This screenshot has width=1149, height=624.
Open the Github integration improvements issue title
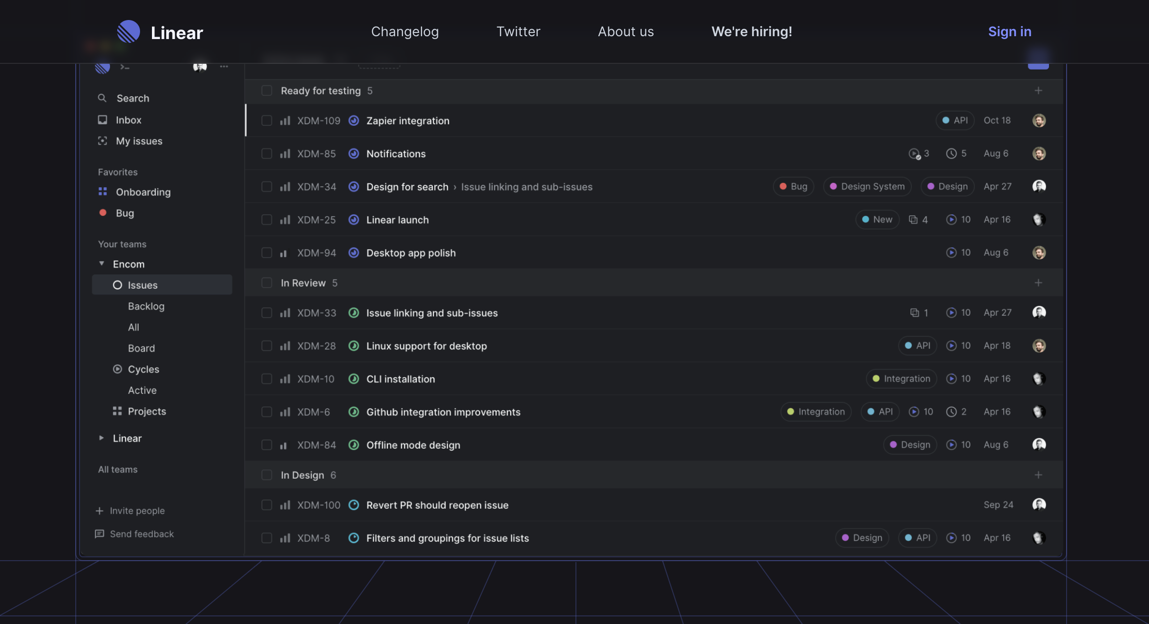pyautogui.click(x=443, y=412)
